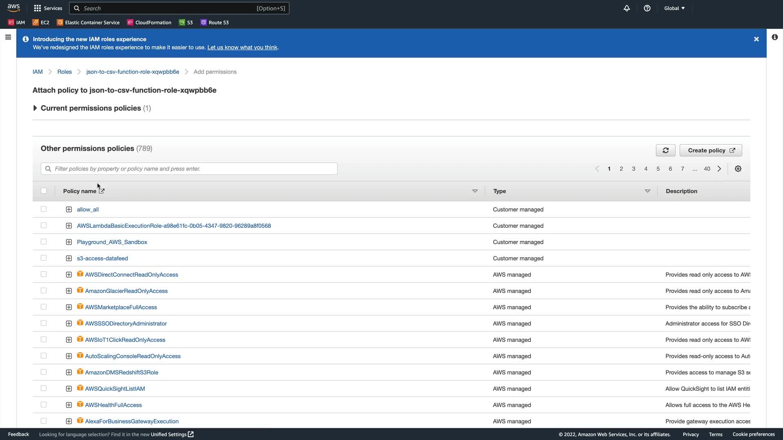This screenshot has width=783, height=440.
Task: Click the refresh policies icon button
Action: point(666,150)
